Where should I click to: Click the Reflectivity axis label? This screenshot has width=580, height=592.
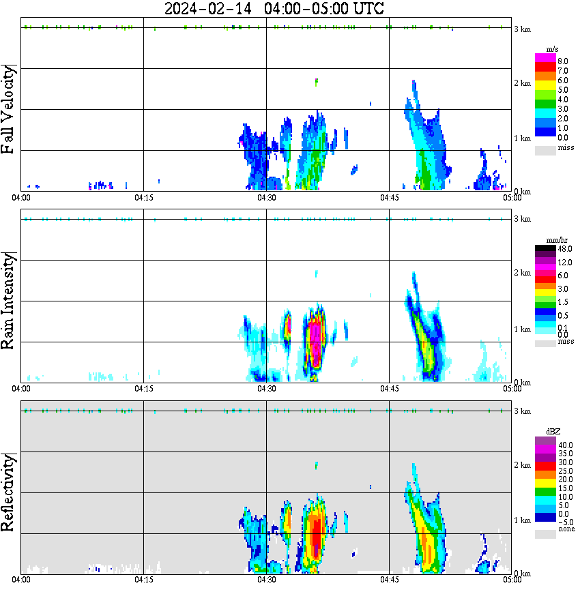(8, 492)
